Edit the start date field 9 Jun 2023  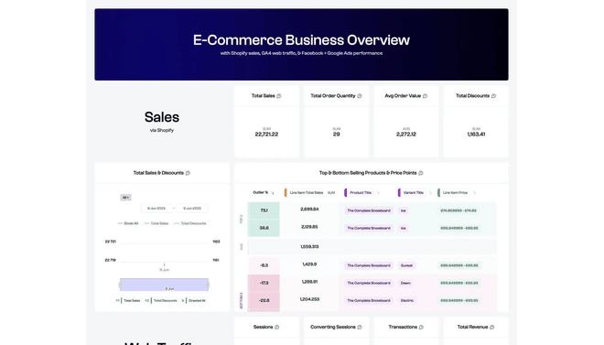click(156, 209)
